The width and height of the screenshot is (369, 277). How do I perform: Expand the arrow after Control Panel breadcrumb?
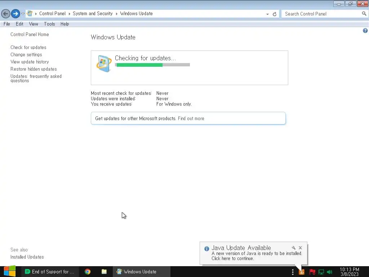click(70, 14)
